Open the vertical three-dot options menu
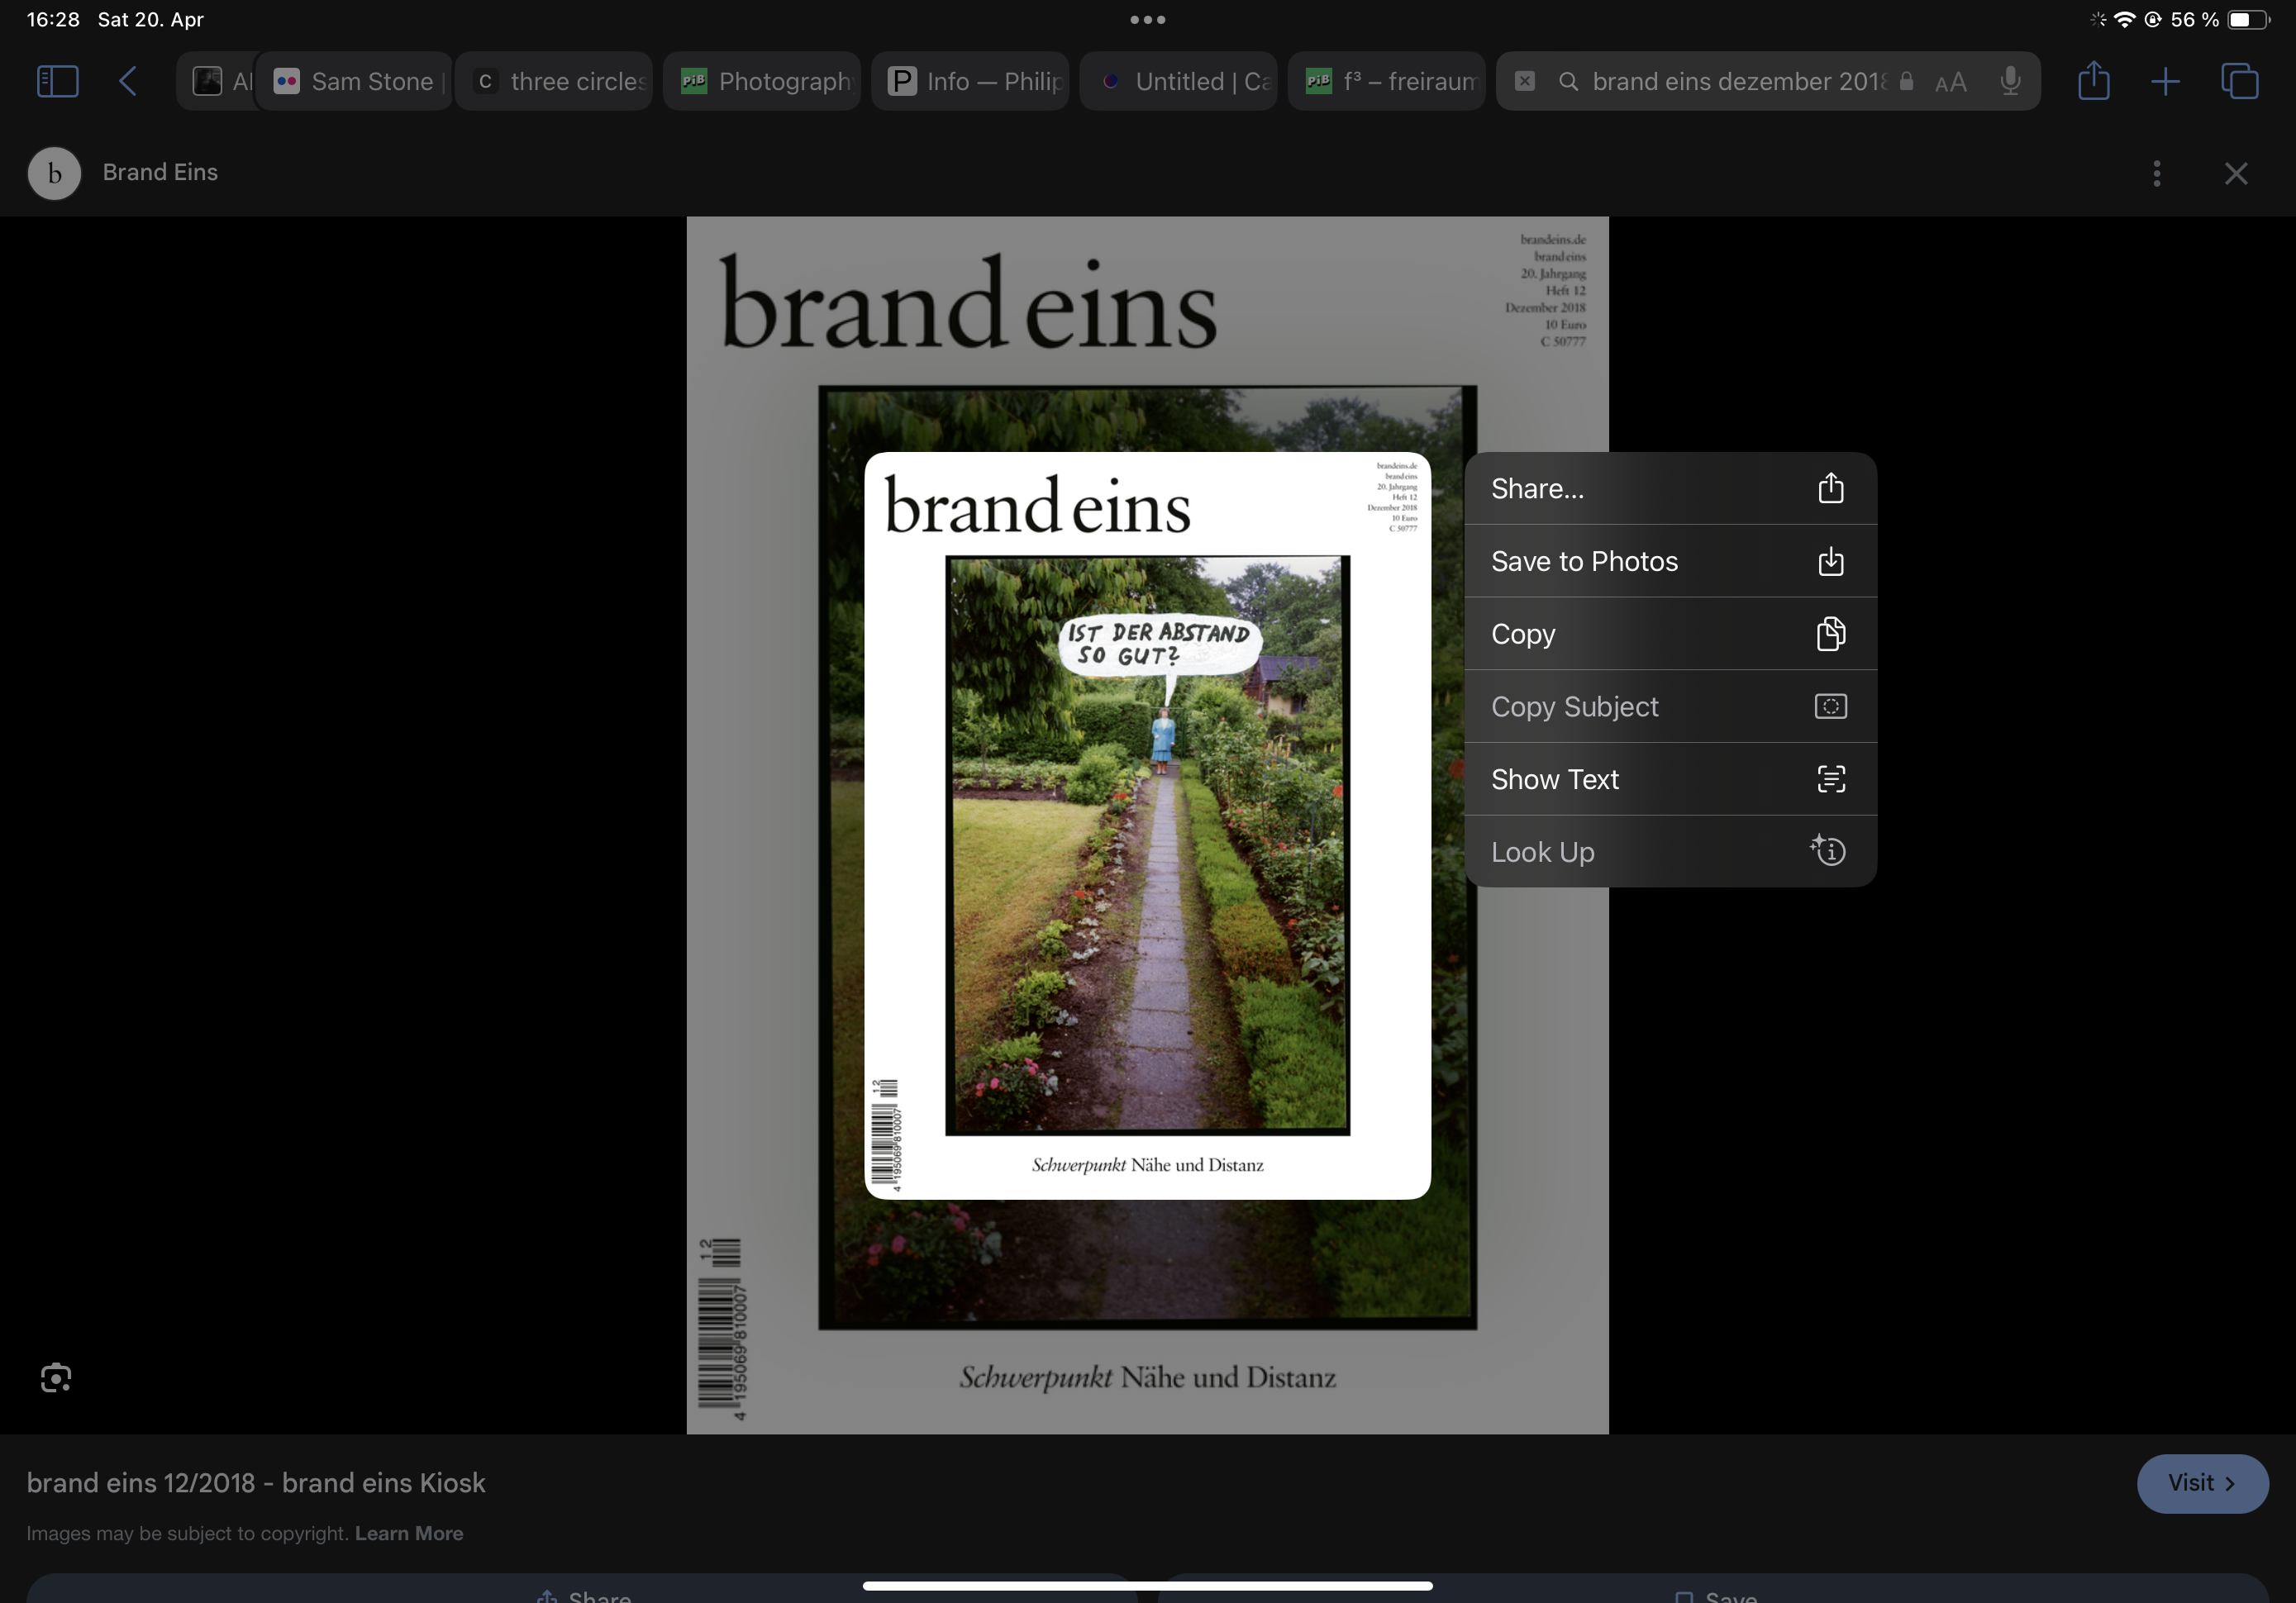This screenshot has width=2296, height=1603. (2157, 173)
